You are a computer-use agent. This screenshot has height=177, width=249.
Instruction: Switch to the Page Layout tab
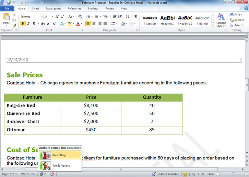click(53, 8)
